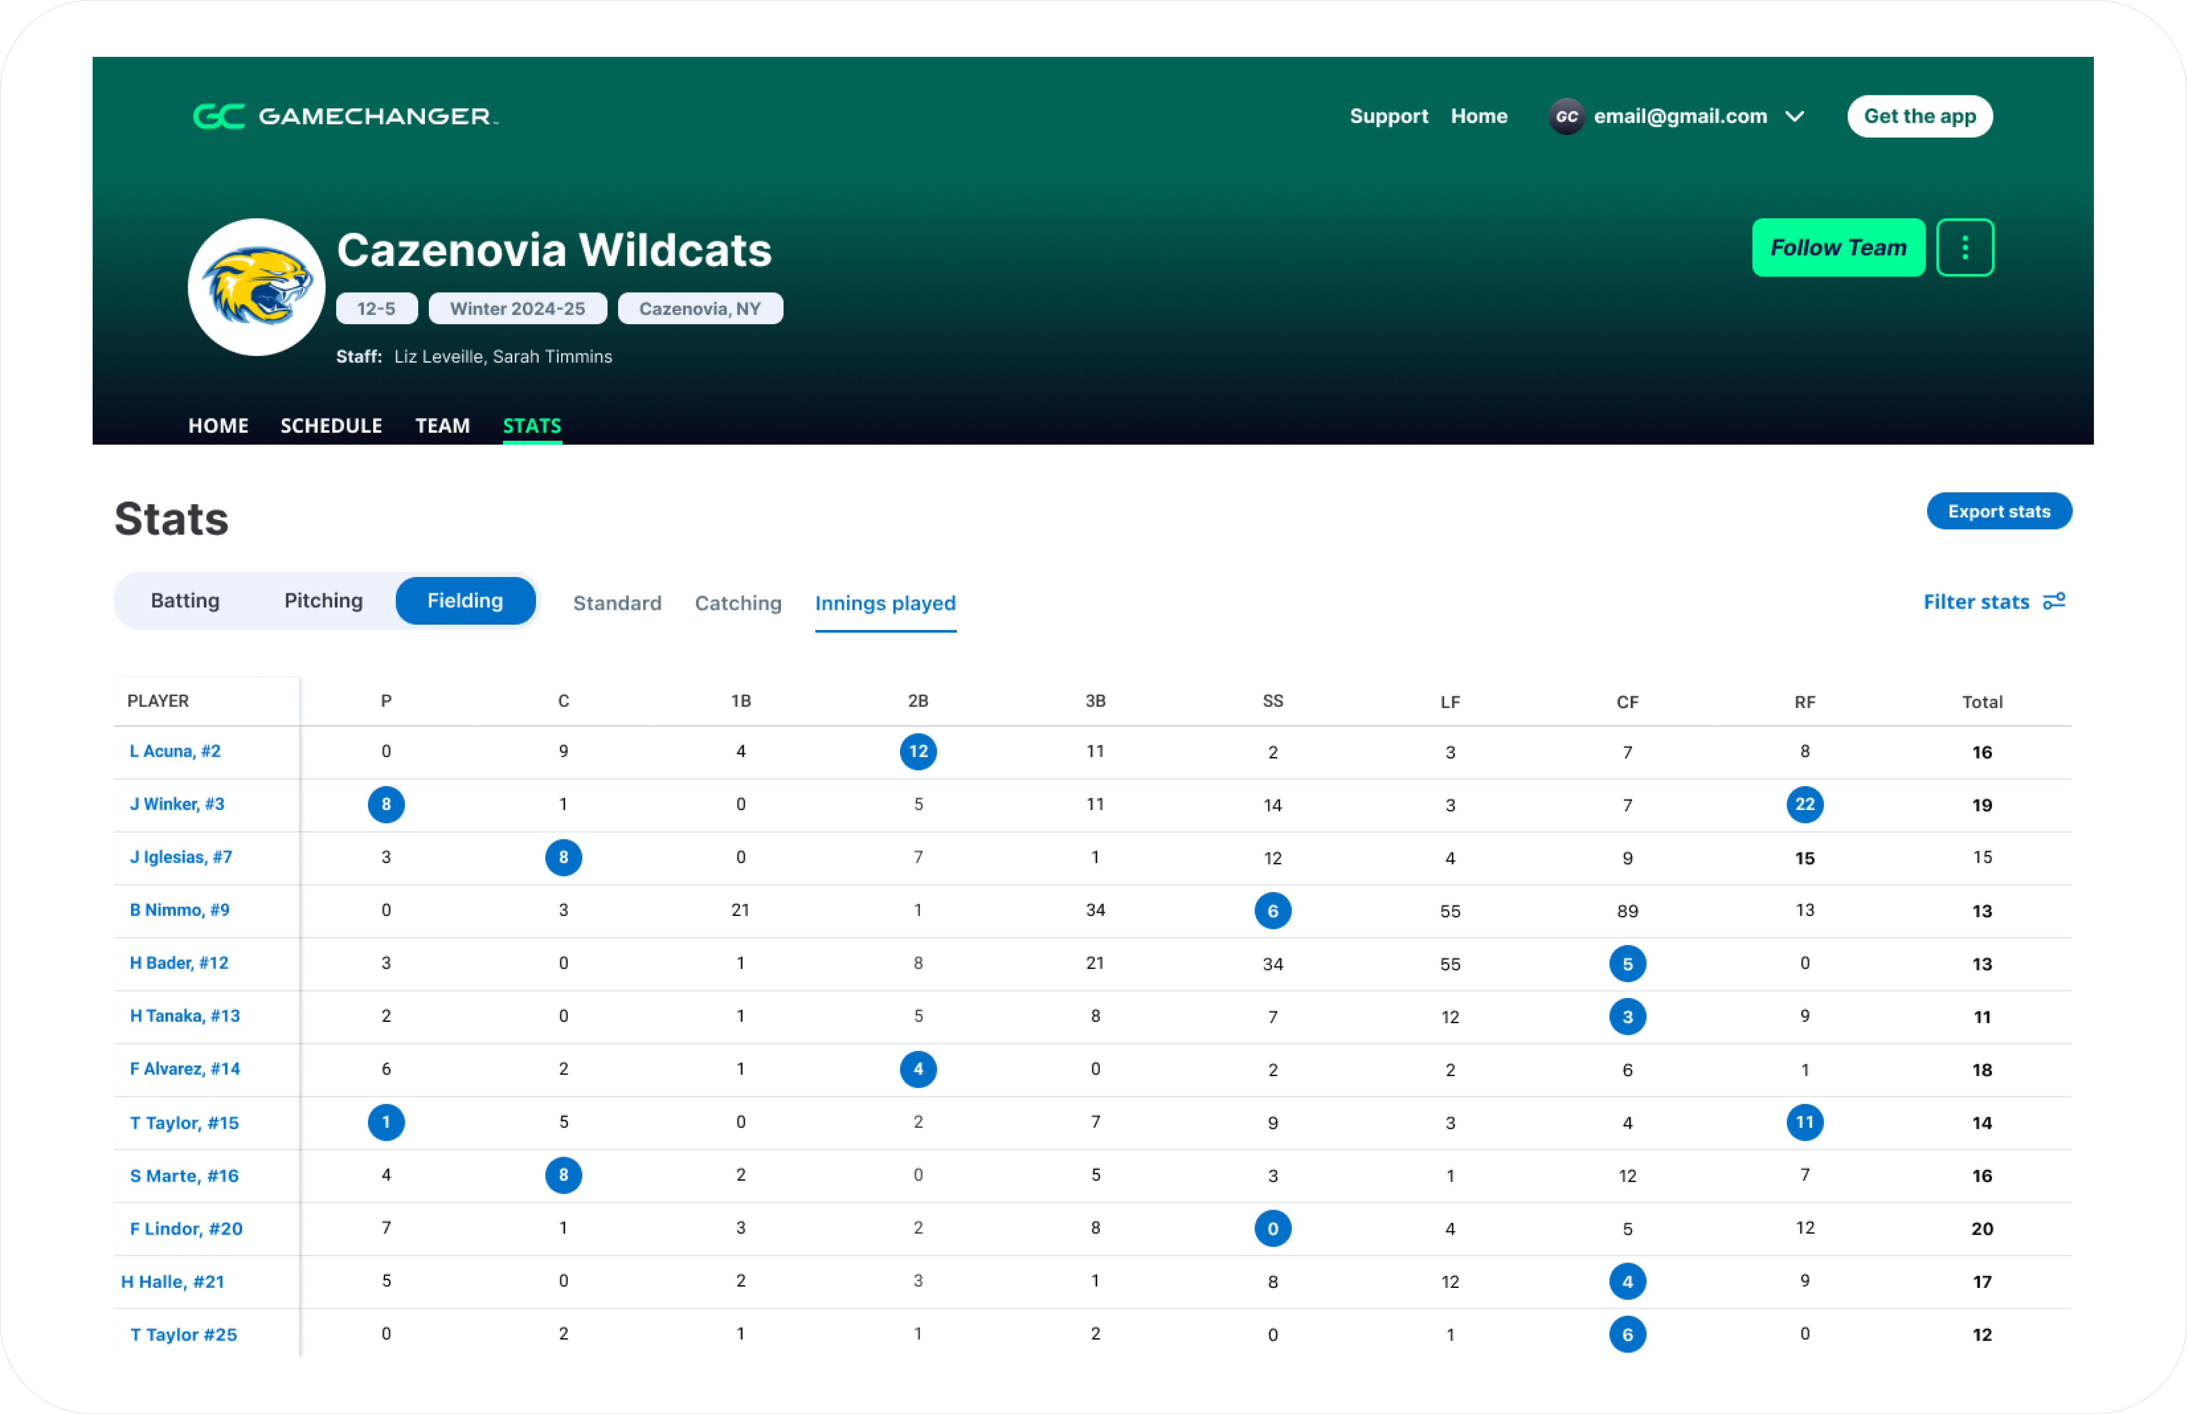
Task: Click staff names Liz Leveille, Sarah Timmins
Action: pos(503,357)
